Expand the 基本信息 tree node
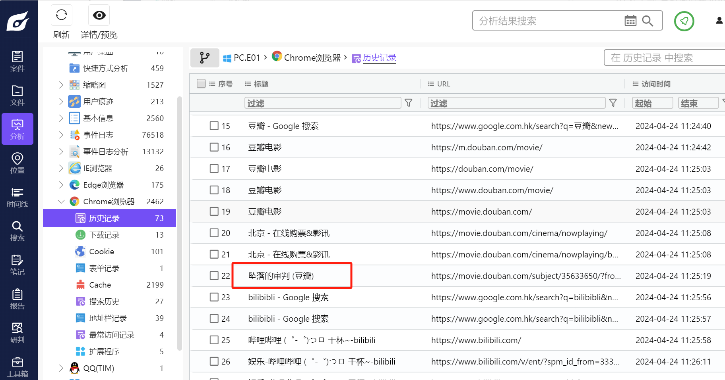 (61, 118)
